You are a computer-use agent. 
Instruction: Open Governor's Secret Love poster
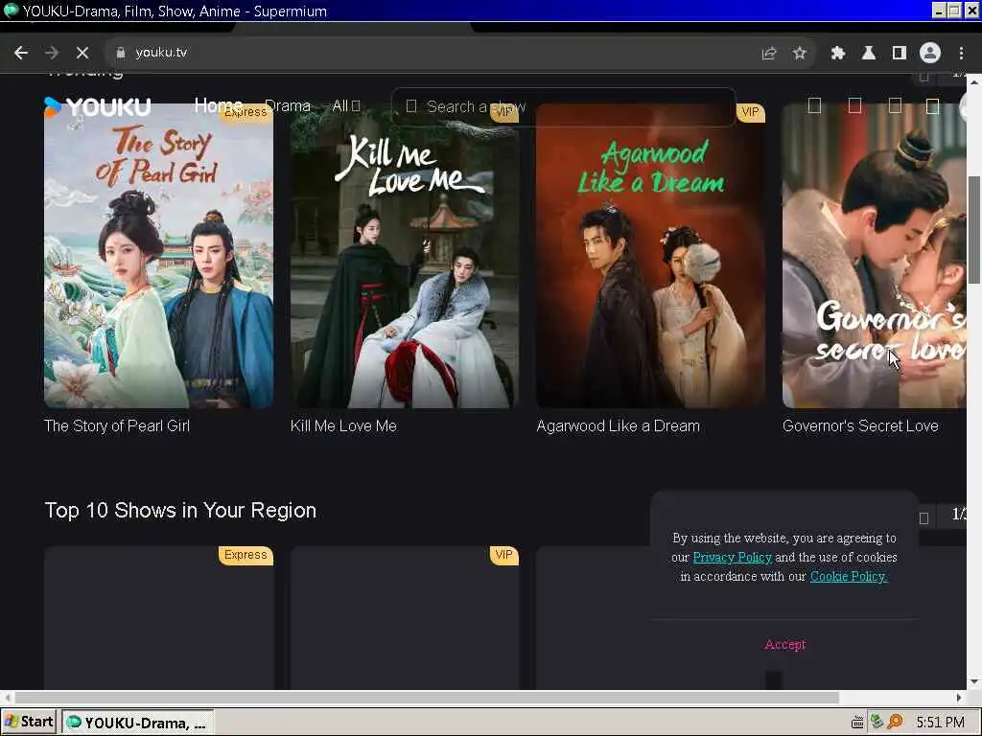(x=875, y=256)
